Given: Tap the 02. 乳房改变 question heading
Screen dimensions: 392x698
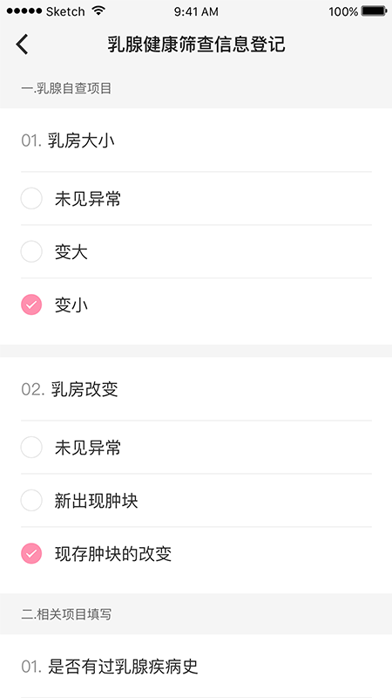Looking at the screenshot, I should pyautogui.click(x=70, y=389).
